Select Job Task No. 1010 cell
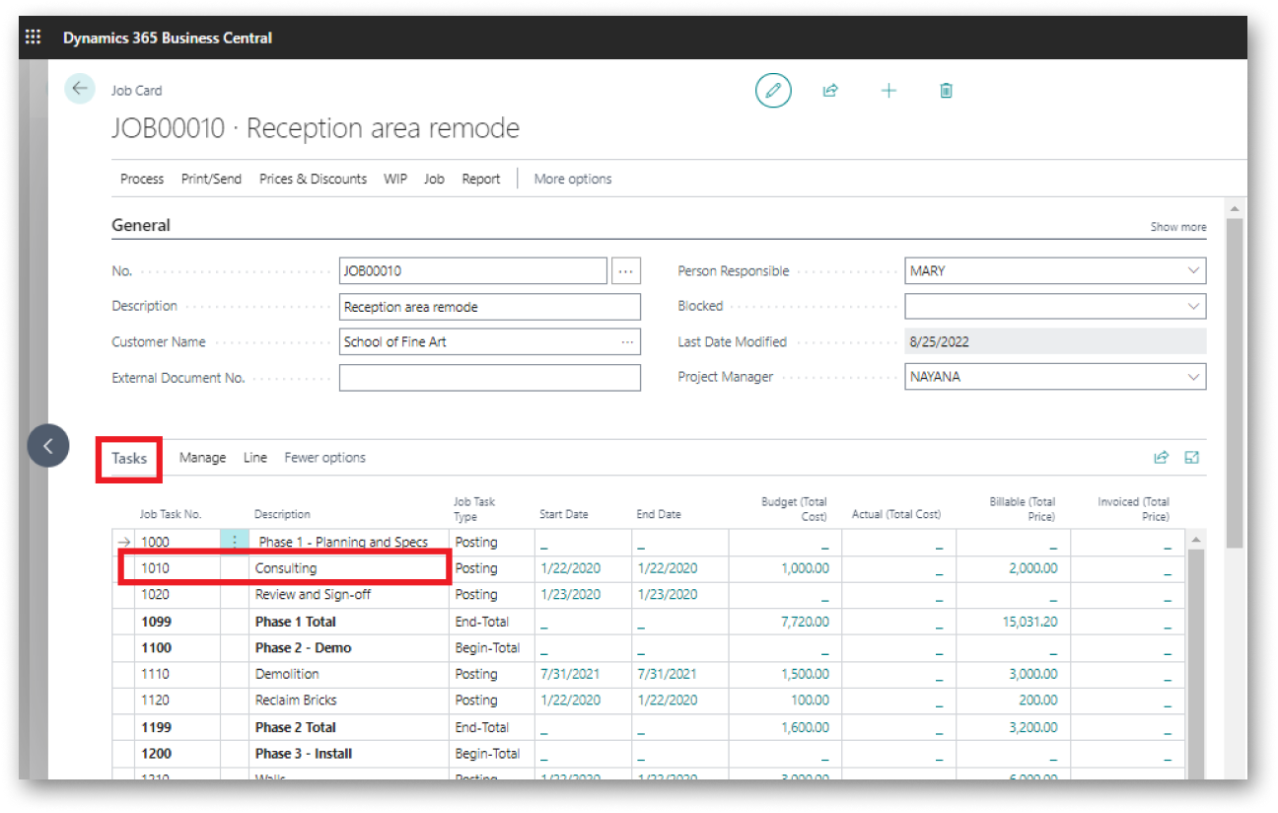Screen dimensions: 1278x813 coord(177,568)
